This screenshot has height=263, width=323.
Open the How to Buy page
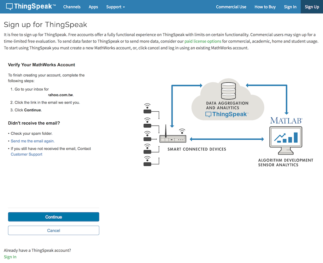click(x=265, y=7)
